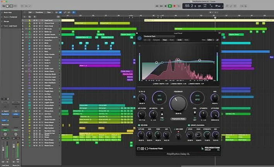Click the HP FILTER knob
This screenshot has width=274, height=167.
(x=142, y=115)
